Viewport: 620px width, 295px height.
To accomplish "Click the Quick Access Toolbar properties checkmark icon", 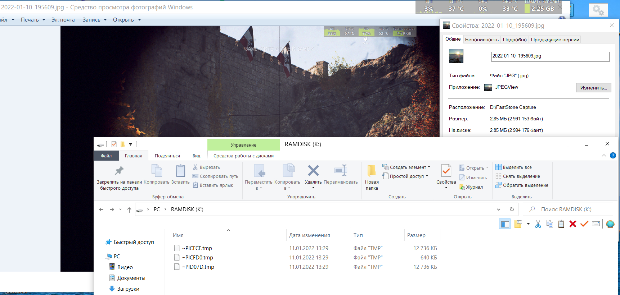I will click(x=114, y=144).
